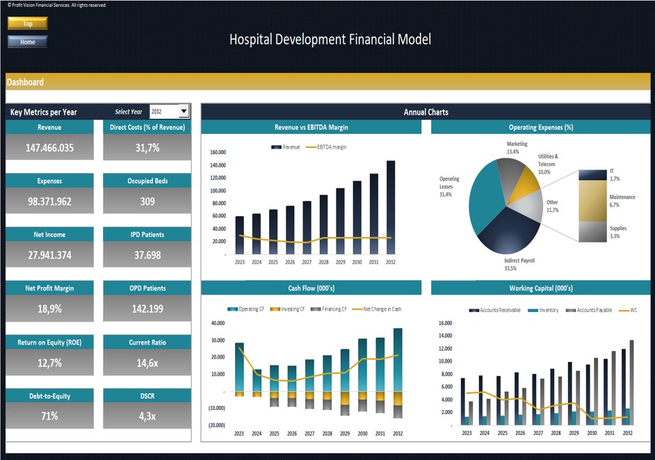The image size is (655, 460).
Task: Click the Top navigation button
Action: pos(27,23)
